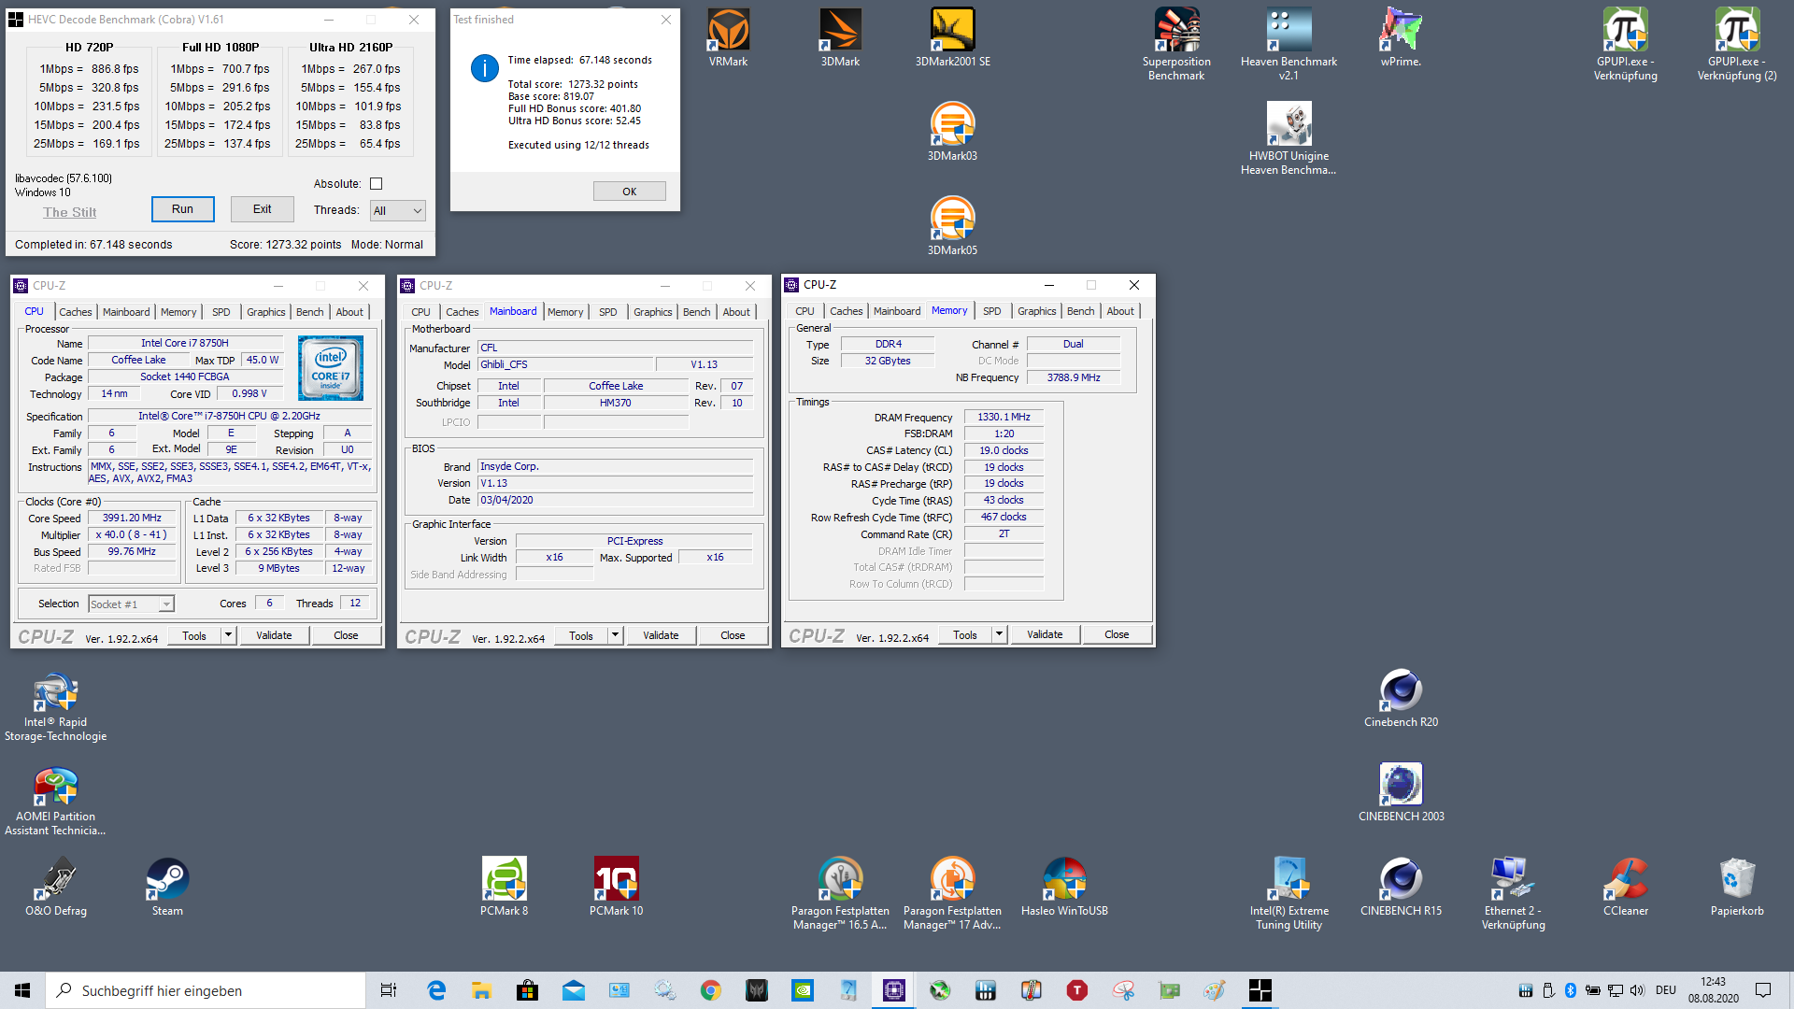Launch Superposition Benchmark shortcut
This screenshot has height=1009, width=1794.
click(x=1176, y=45)
